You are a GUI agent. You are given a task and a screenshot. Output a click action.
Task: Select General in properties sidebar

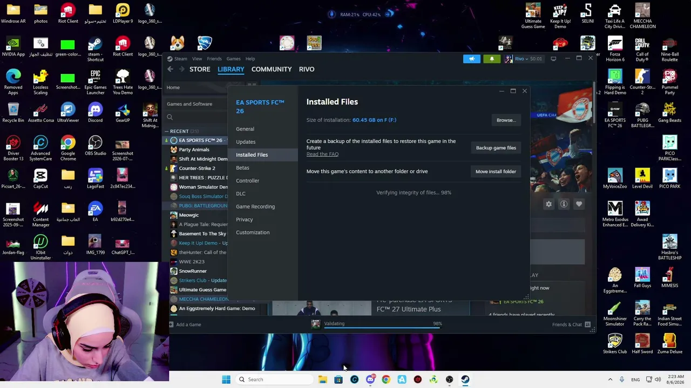(x=245, y=129)
